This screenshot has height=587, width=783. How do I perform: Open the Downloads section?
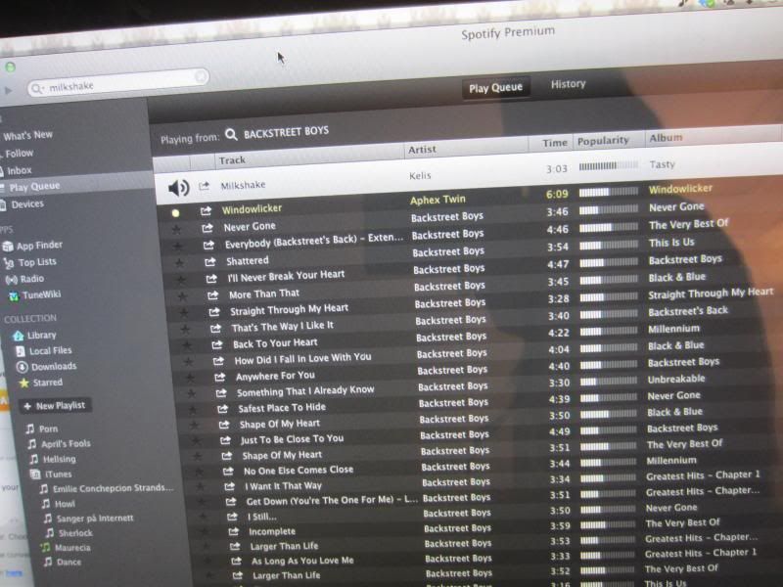pos(47,367)
